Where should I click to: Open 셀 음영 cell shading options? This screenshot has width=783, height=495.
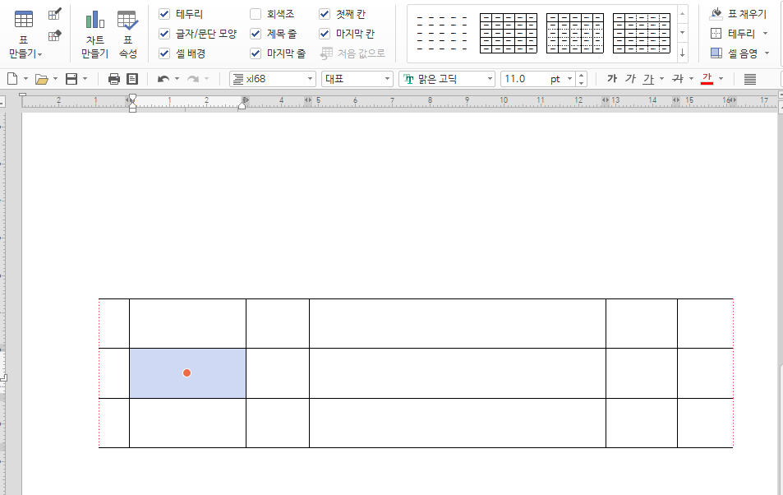pos(740,53)
